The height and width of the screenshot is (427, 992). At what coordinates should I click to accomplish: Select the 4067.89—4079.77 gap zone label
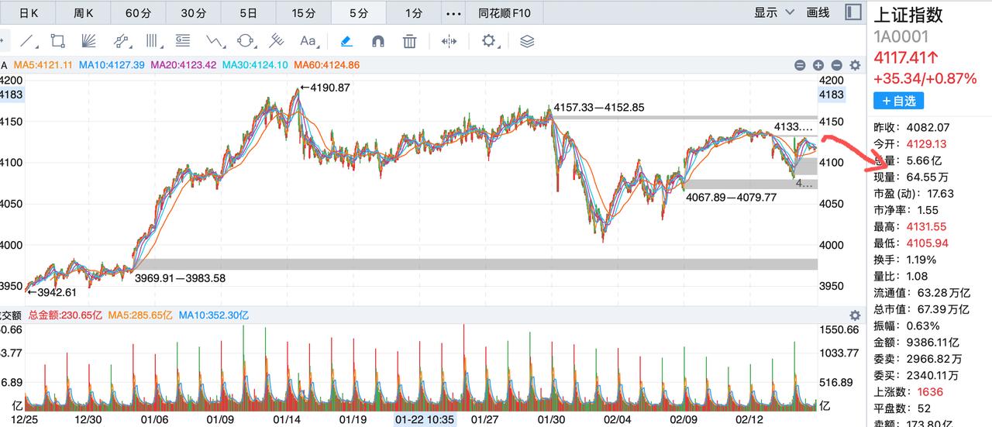point(731,197)
